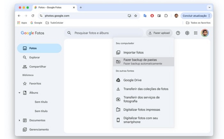
Task: Open site settings icon in address bar
Action: pos(41,16)
